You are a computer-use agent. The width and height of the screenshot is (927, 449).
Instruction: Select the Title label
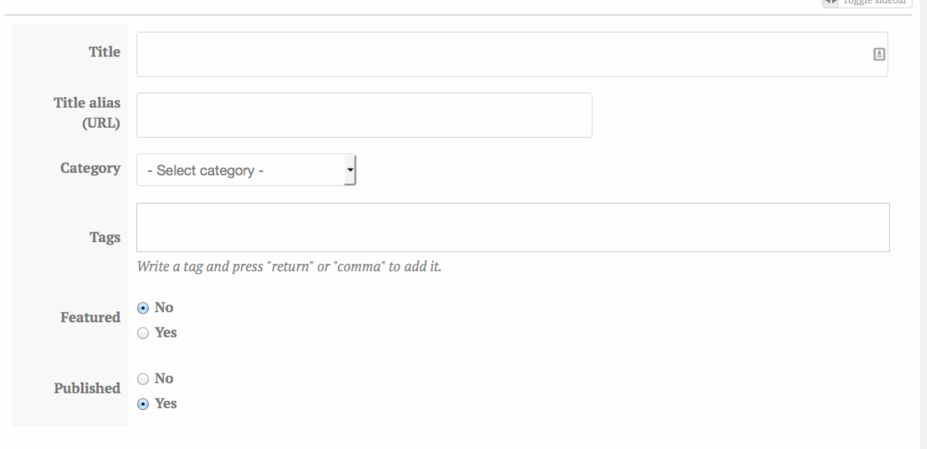(x=104, y=52)
